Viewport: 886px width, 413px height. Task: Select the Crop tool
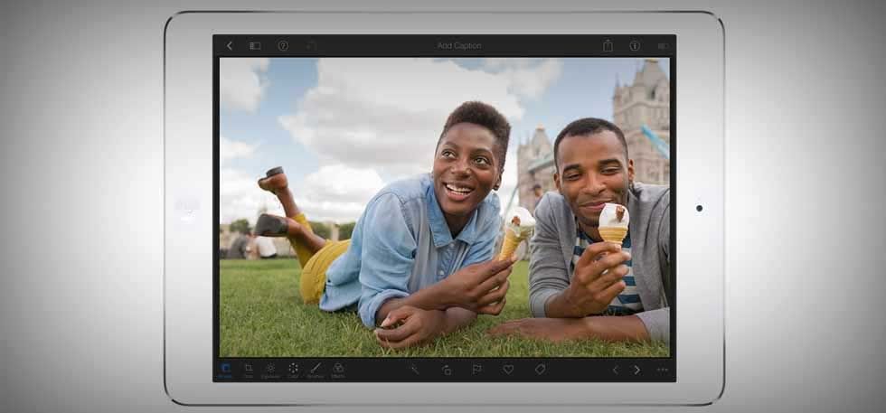[248, 370]
